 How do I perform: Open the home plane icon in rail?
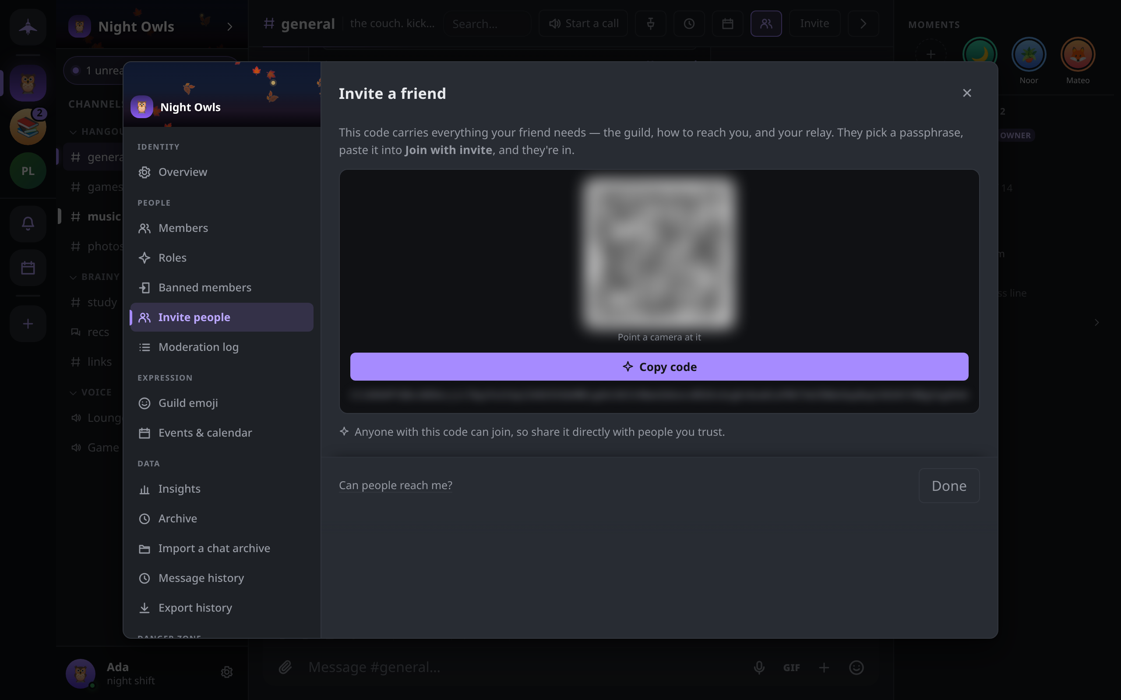[28, 27]
